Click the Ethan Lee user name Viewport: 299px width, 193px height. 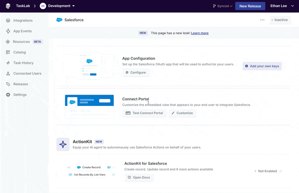coord(278,6)
